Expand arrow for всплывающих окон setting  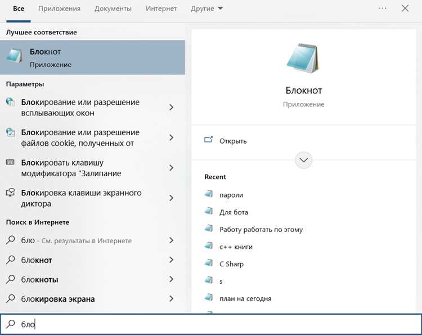point(171,108)
